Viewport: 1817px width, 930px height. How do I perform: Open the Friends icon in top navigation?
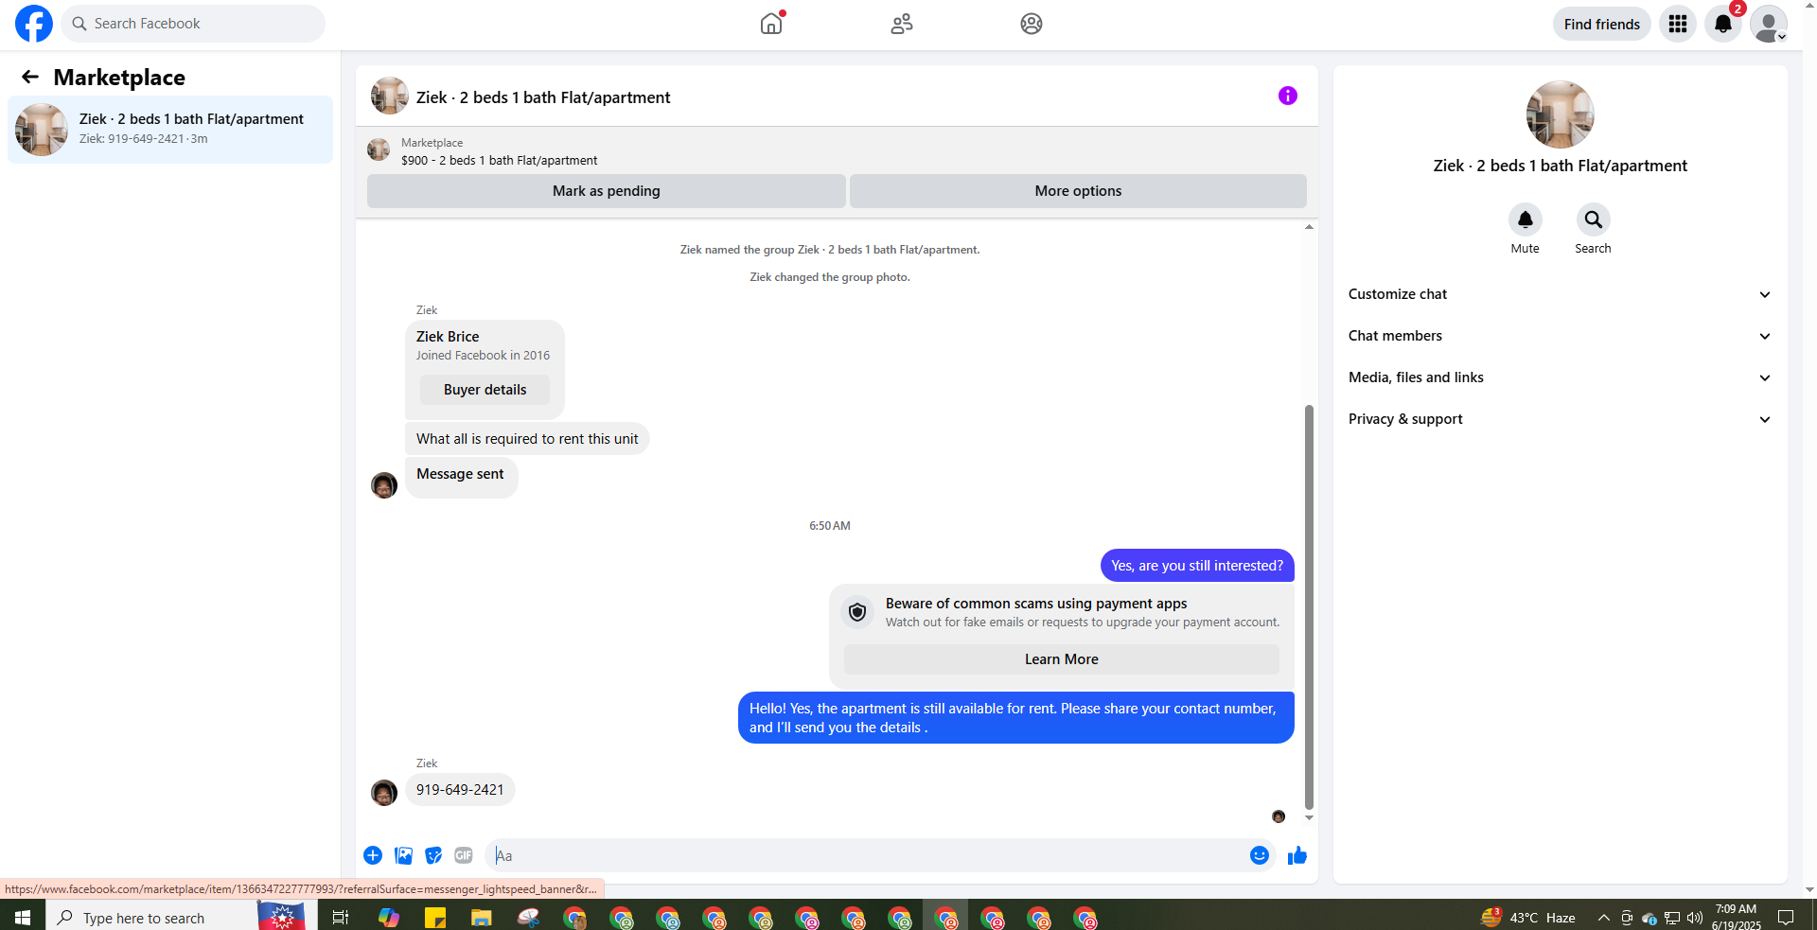tap(902, 24)
